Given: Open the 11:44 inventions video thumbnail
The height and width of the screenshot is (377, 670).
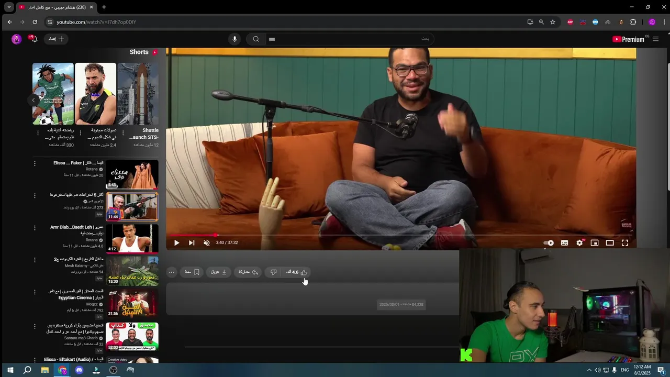Looking at the screenshot, I should pyautogui.click(x=132, y=206).
